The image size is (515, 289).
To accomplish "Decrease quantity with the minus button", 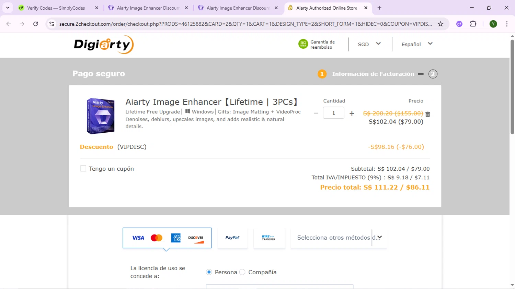I will click(316, 113).
